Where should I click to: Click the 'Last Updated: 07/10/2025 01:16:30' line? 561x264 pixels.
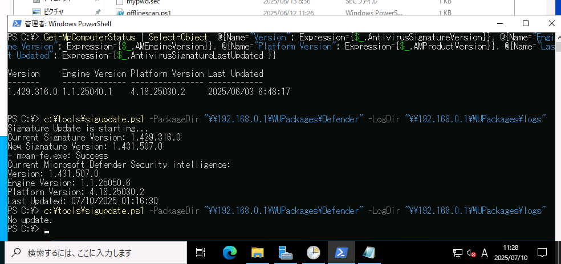point(83,201)
